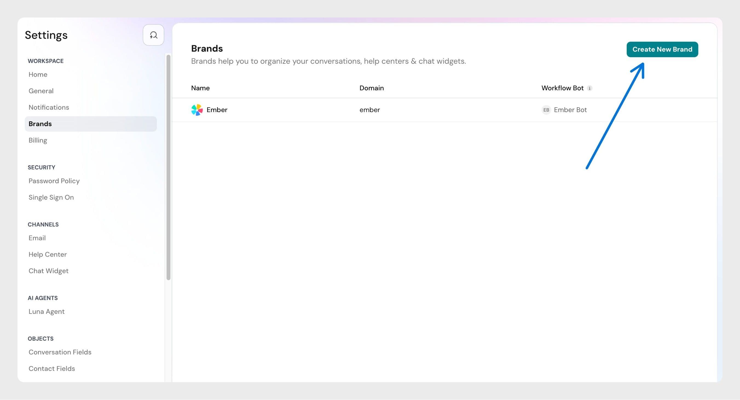Image resolution: width=740 pixels, height=400 pixels.
Task: Open Billing settings
Action: [38, 140]
